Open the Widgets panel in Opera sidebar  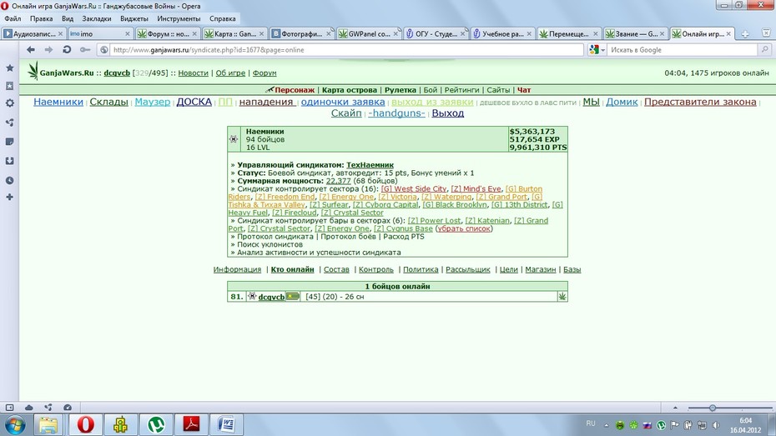(9, 86)
